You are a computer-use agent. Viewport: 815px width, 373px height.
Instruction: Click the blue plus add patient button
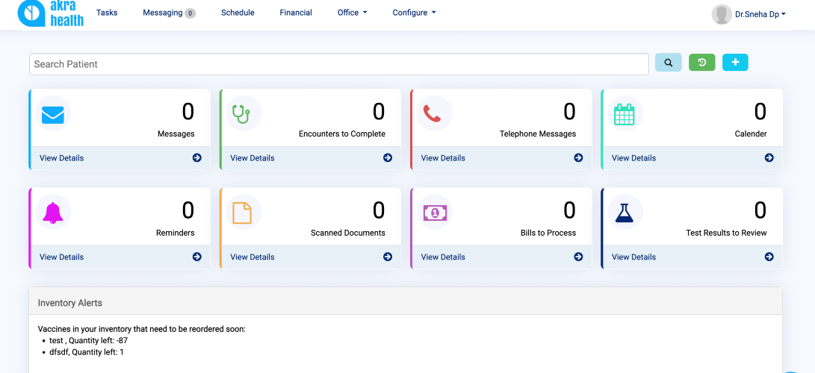pos(735,62)
